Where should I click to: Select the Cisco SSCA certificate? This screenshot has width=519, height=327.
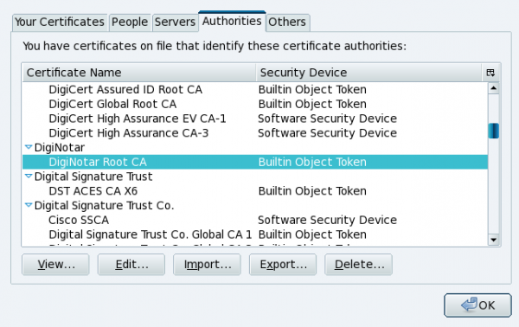(x=255, y=220)
